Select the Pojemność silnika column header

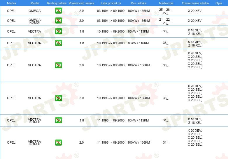[x=81, y=3]
